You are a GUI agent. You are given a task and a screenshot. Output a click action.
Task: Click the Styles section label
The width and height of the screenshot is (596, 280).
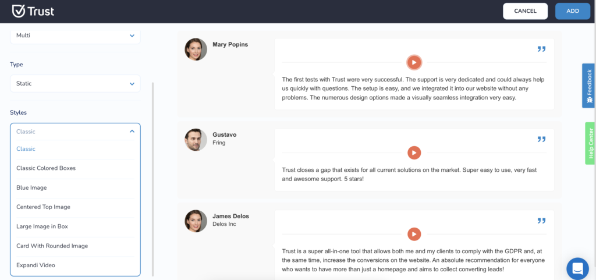coord(18,112)
